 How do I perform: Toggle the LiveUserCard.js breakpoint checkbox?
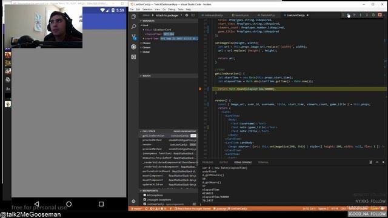[x=145, y=204]
